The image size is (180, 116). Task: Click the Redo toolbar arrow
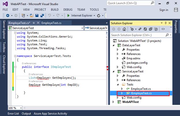[x=58, y=15]
